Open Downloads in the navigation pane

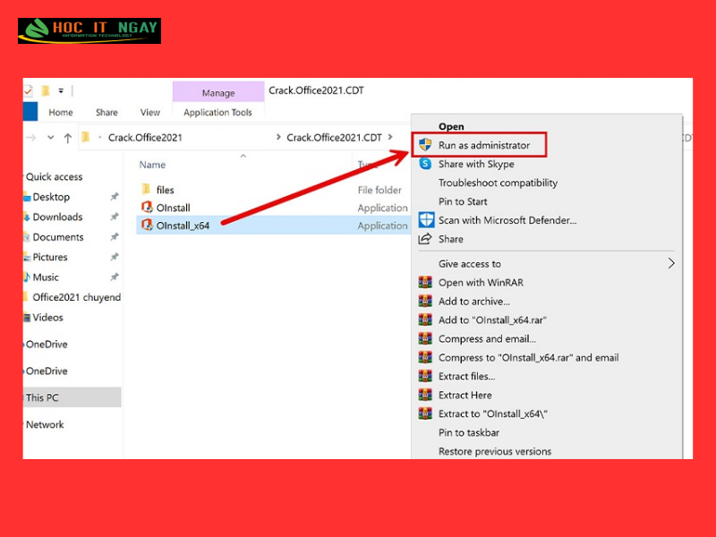tap(57, 217)
